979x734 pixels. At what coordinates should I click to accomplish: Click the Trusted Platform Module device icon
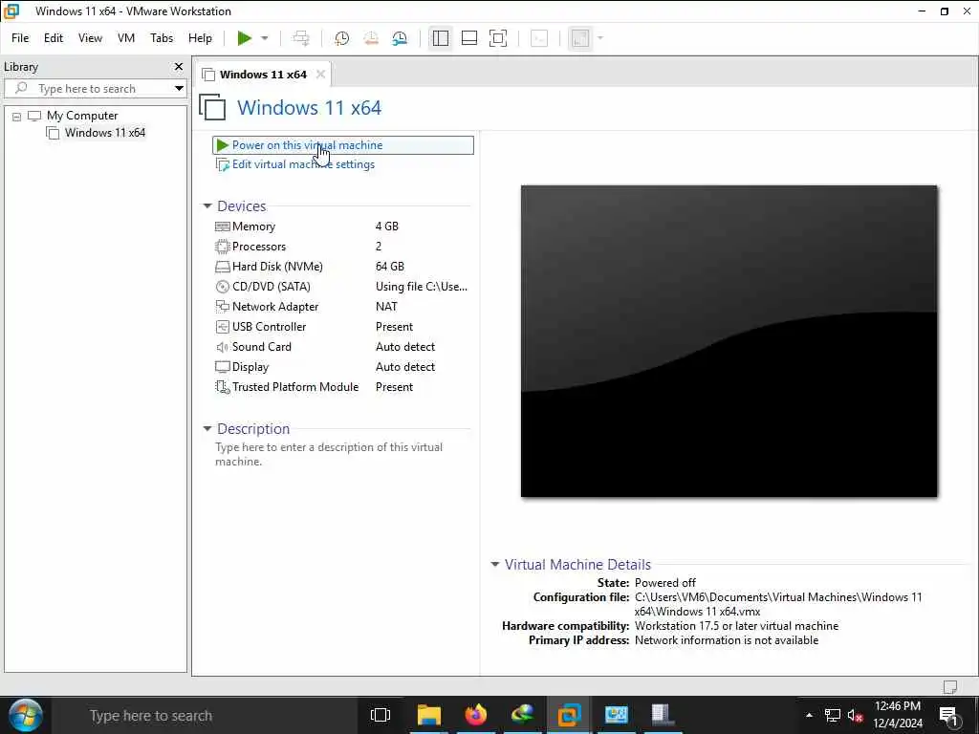click(x=222, y=387)
